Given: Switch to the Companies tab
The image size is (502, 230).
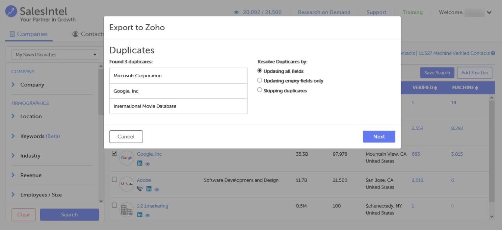Looking at the screenshot, I should click(x=29, y=34).
